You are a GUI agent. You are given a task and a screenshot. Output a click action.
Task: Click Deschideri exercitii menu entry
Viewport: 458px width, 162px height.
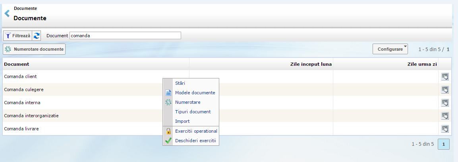[x=195, y=141]
